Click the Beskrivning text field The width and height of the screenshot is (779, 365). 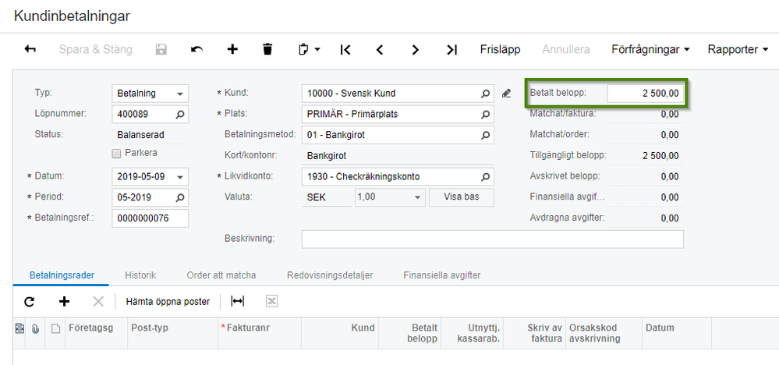coord(492,238)
